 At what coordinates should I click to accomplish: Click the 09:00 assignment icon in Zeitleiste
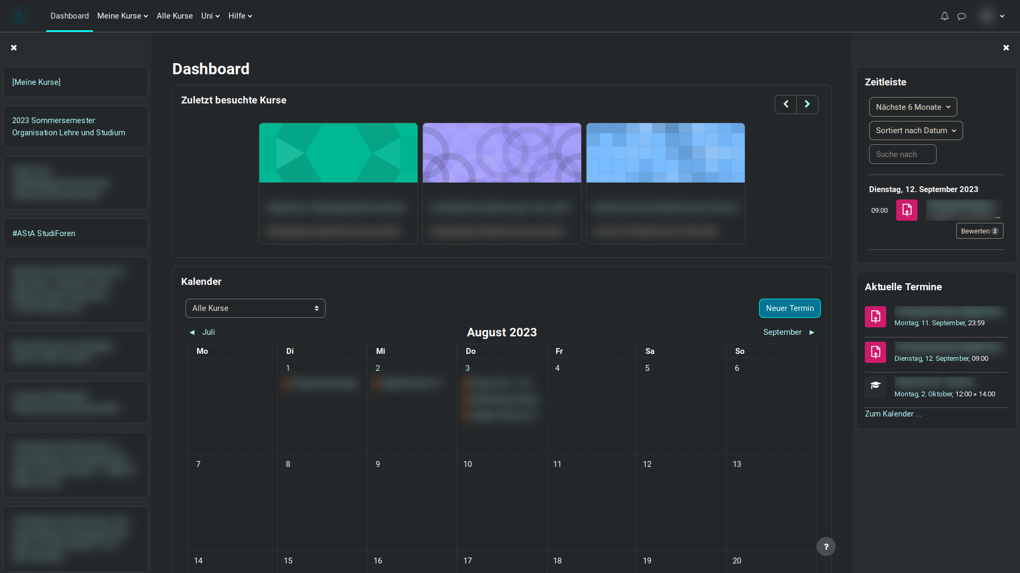pos(906,210)
